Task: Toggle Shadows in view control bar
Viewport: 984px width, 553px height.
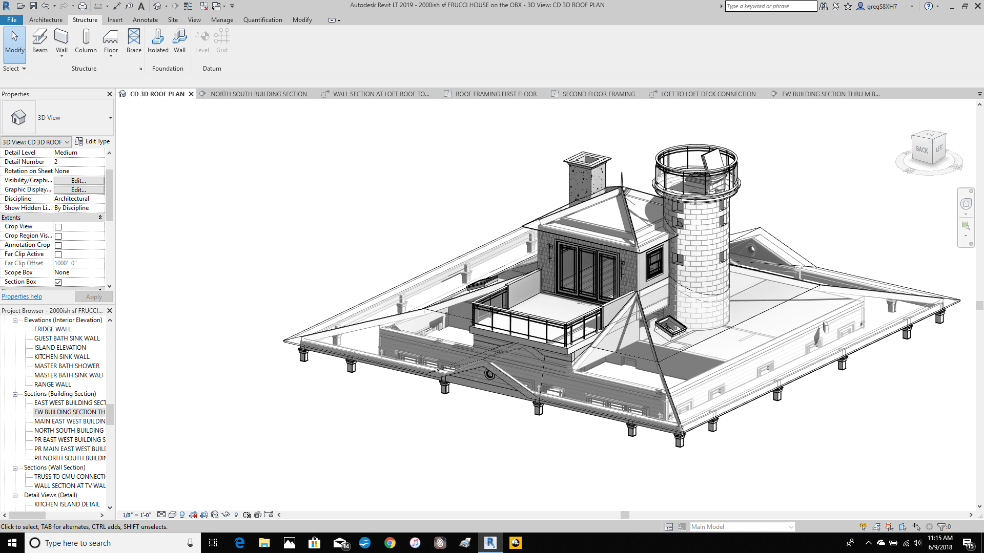Action: (x=182, y=515)
